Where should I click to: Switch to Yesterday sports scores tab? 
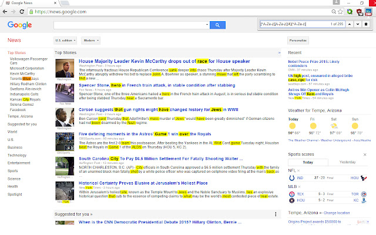347,162
